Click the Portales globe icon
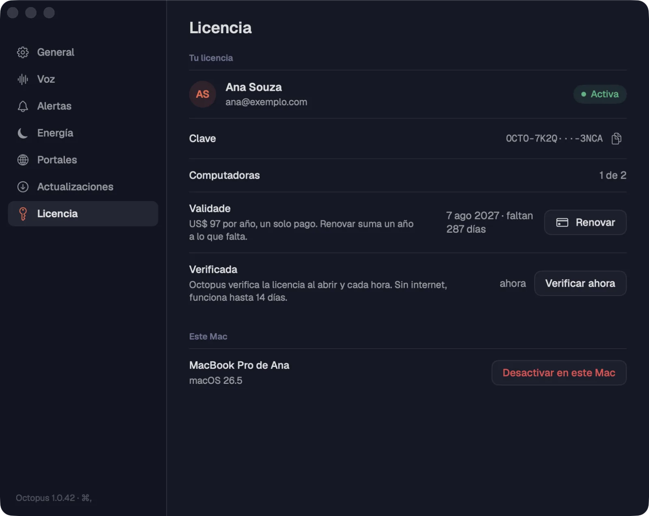649x516 pixels. 23,160
